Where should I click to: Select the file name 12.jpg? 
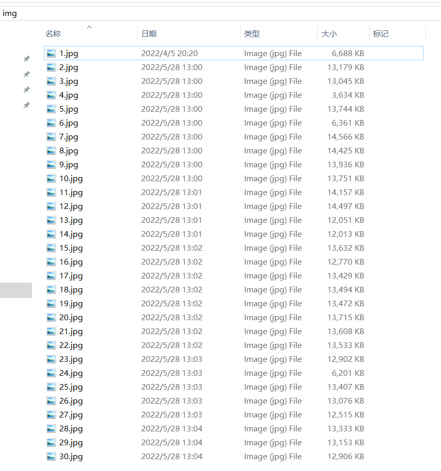click(x=71, y=206)
